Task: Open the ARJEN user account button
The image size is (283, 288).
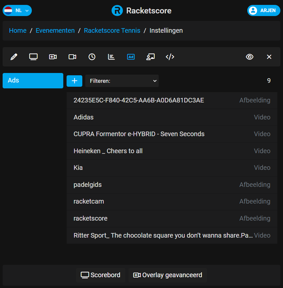Action: tap(264, 10)
